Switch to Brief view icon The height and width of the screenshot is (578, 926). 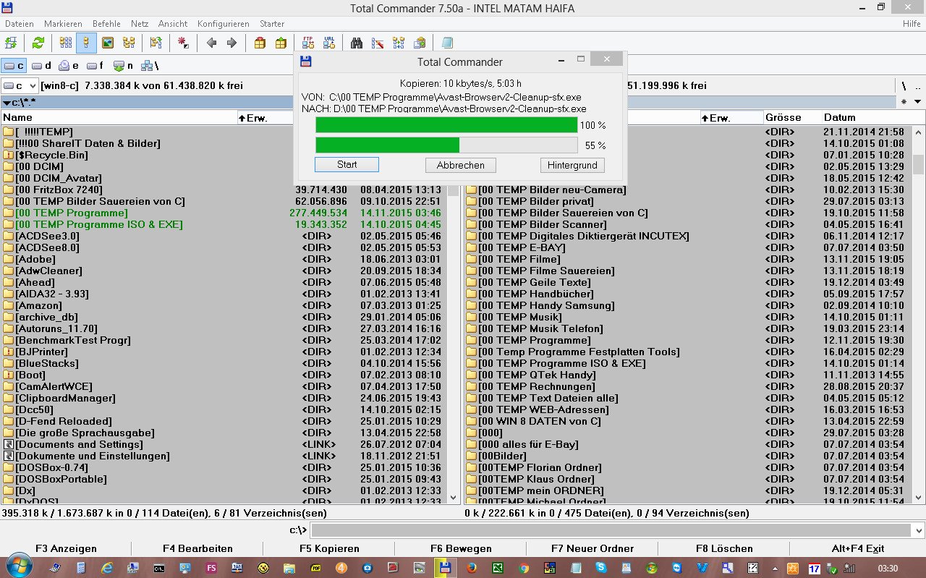(x=66, y=43)
